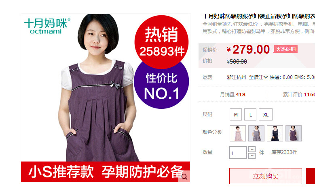This screenshot has height=189, width=315.
Task: Open the 至镇江 destination dropdown
Action: click(258, 77)
